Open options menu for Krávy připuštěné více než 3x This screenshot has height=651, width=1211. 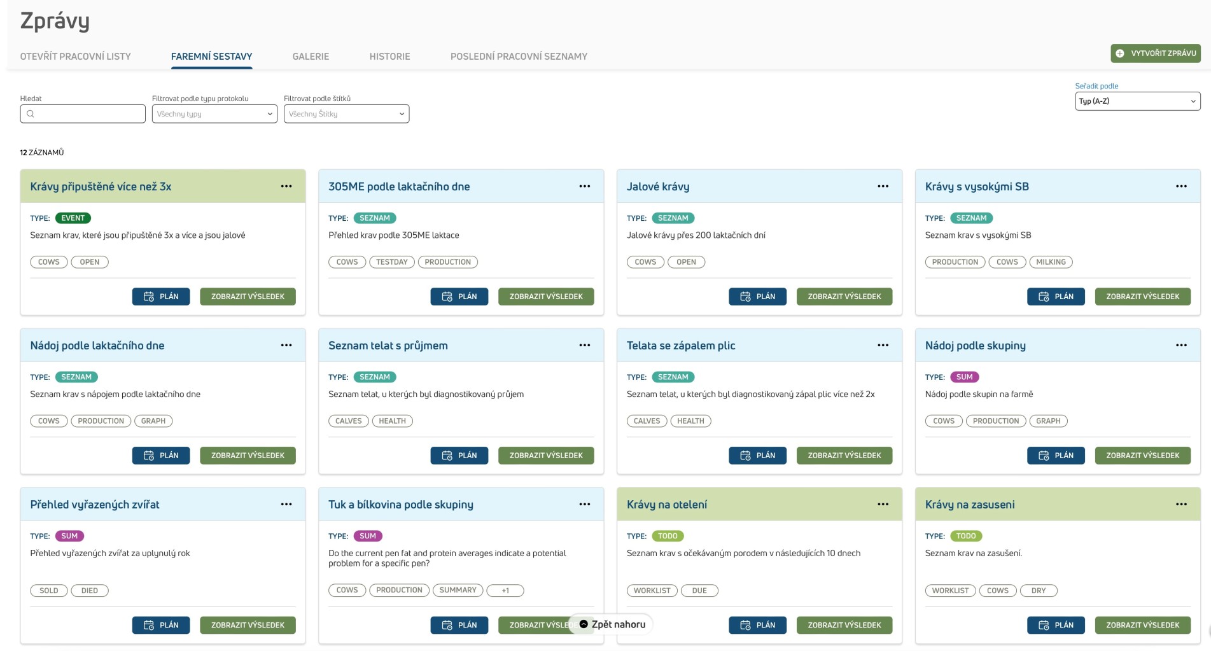[x=286, y=186]
